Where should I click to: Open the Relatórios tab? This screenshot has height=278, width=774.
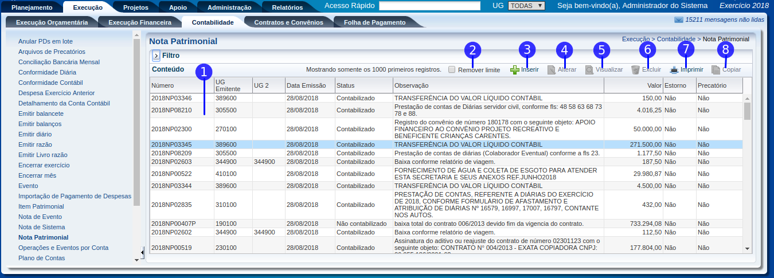(287, 7)
